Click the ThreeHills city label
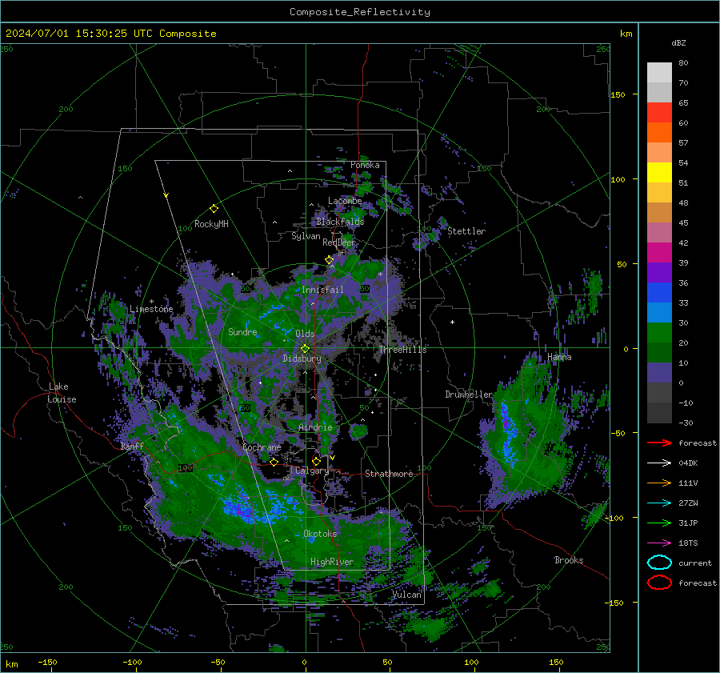 click(x=402, y=350)
